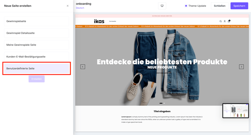
Task: Choose Gewinnspiel Detailsseite option
Action: [36, 33]
